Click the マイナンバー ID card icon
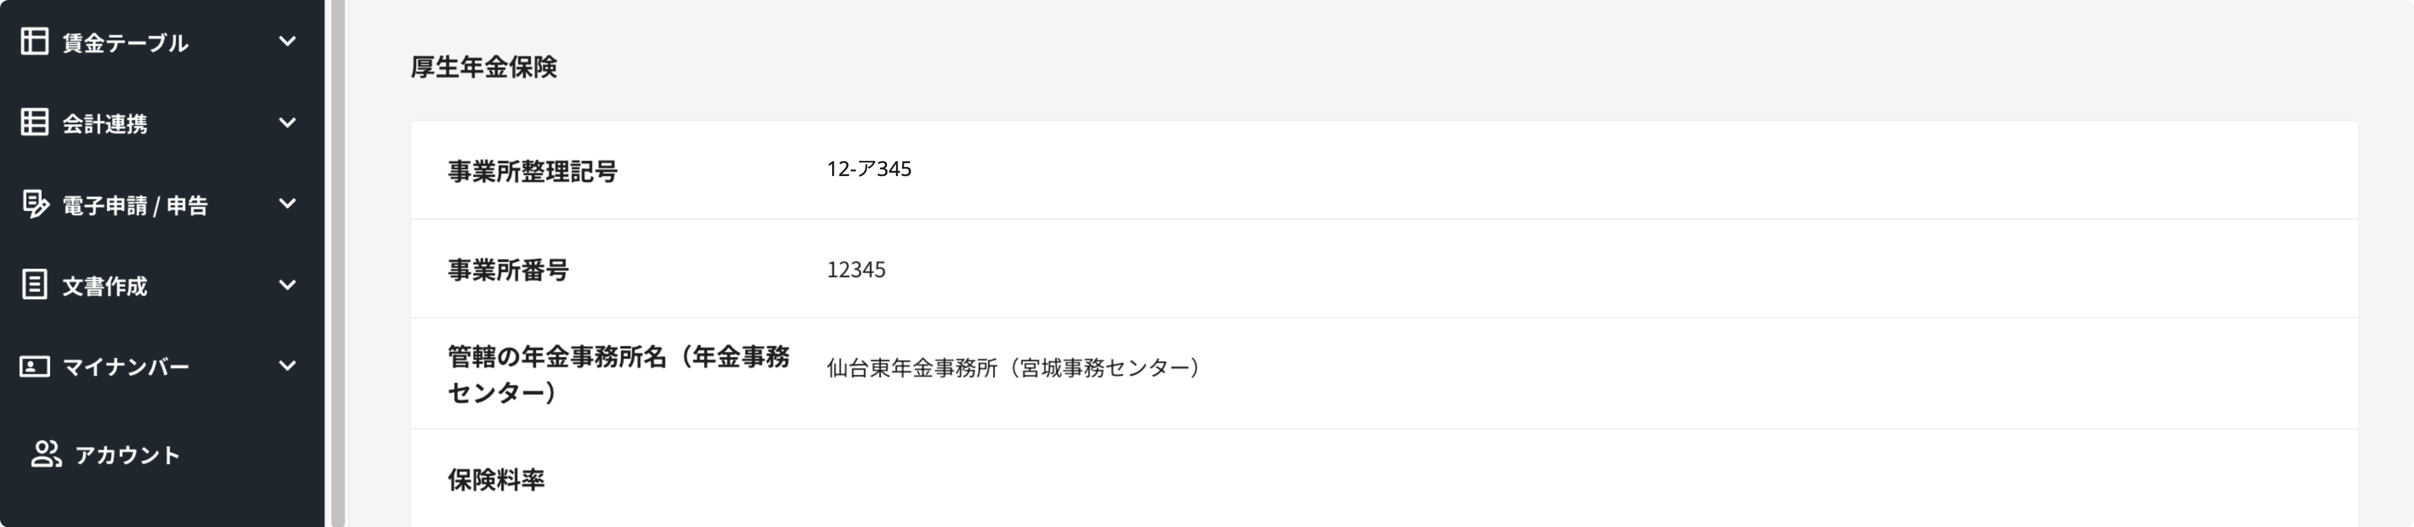The width and height of the screenshot is (2414, 527). 34,366
